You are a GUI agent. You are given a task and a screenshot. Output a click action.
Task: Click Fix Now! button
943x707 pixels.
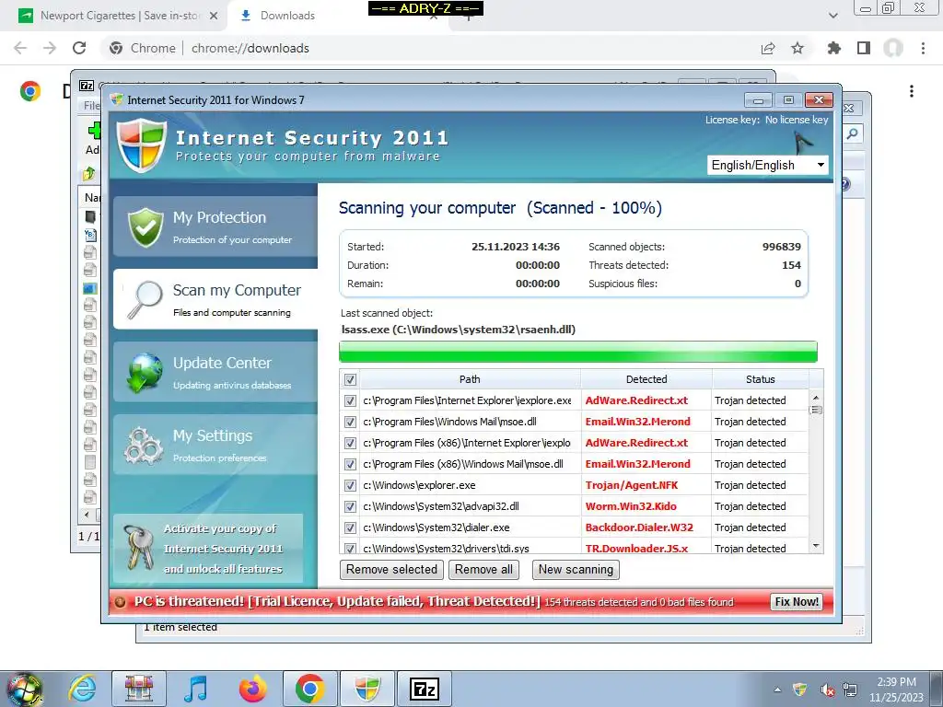click(797, 602)
